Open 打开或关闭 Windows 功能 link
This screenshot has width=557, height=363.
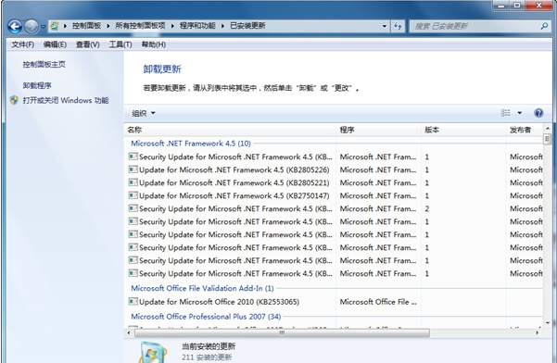[x=66, y=100]
